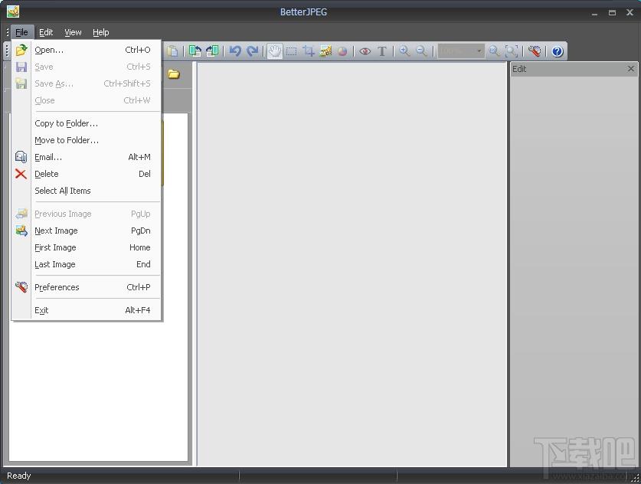Open preferences via toolbar wrench icon

535,51
